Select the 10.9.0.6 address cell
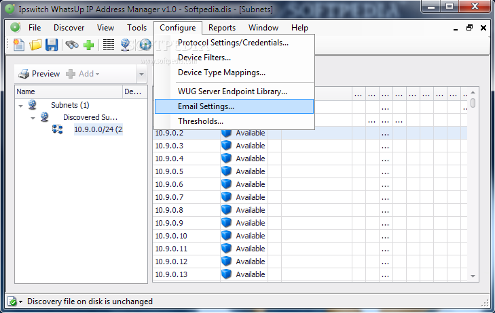The image size is (495, 313). pos(186,184)
